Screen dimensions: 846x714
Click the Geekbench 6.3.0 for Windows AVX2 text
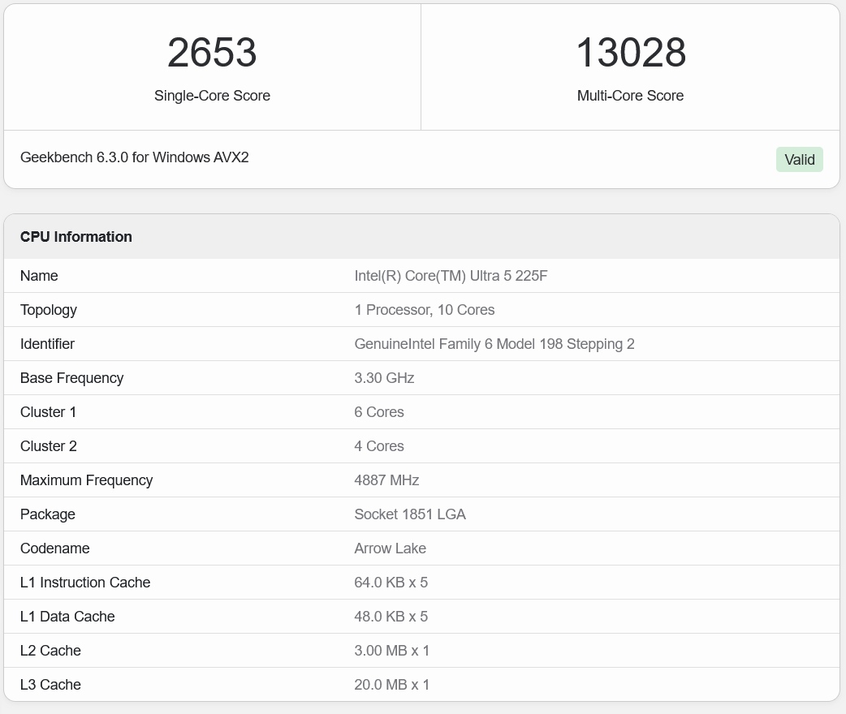point(134,157)
